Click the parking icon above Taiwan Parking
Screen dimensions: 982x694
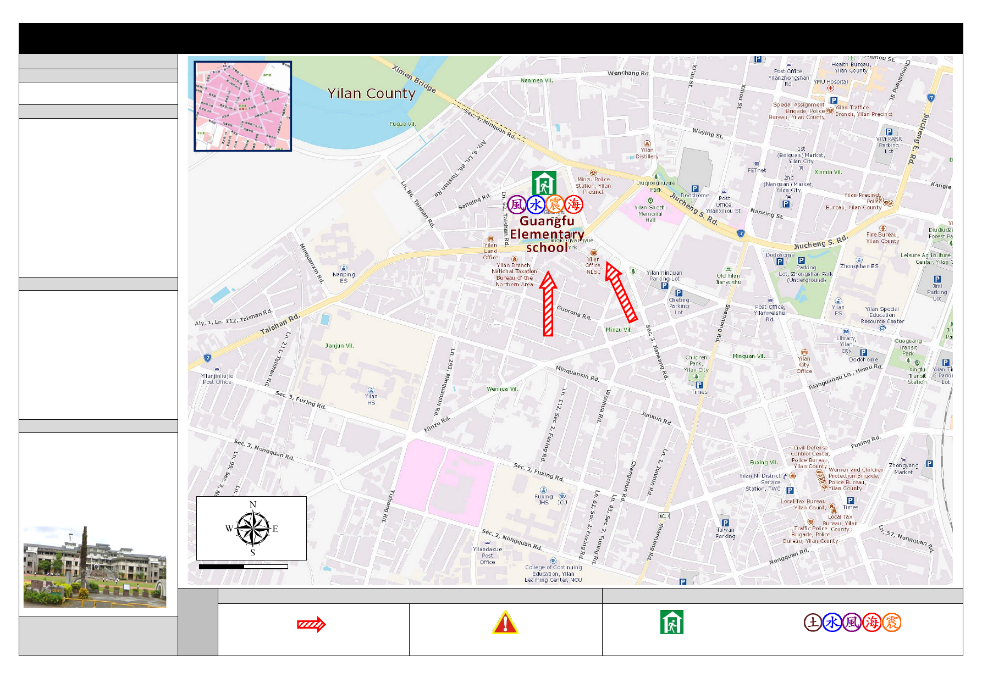(x=725, y=523)
